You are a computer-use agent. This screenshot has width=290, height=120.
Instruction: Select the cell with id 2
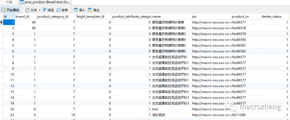pos(9,28)
